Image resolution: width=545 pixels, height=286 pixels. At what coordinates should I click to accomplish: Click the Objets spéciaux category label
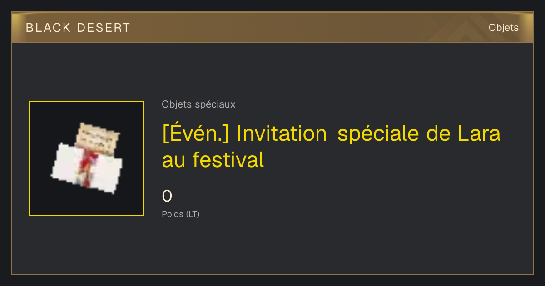pyautogui.click(x=198, y=104)
